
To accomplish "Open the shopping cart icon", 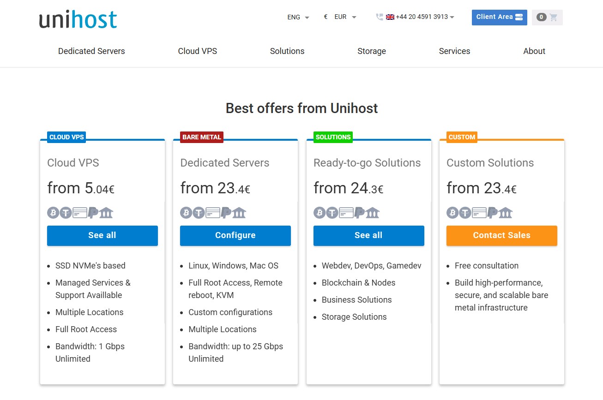I will pos(553,17).
